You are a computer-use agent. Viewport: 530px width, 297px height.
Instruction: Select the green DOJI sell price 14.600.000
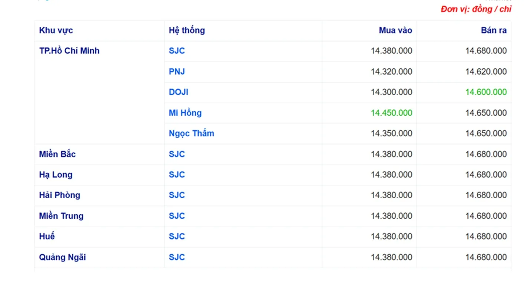click(486, 92)
